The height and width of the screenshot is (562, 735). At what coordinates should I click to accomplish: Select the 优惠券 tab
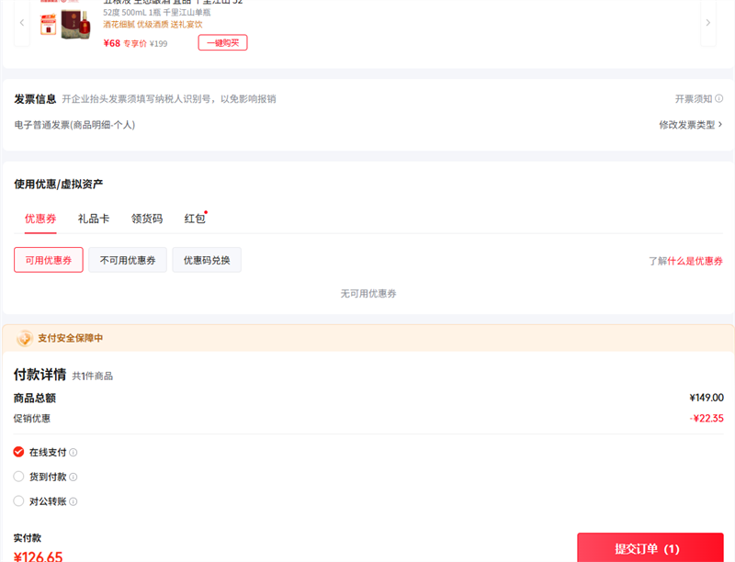point(40,219)
